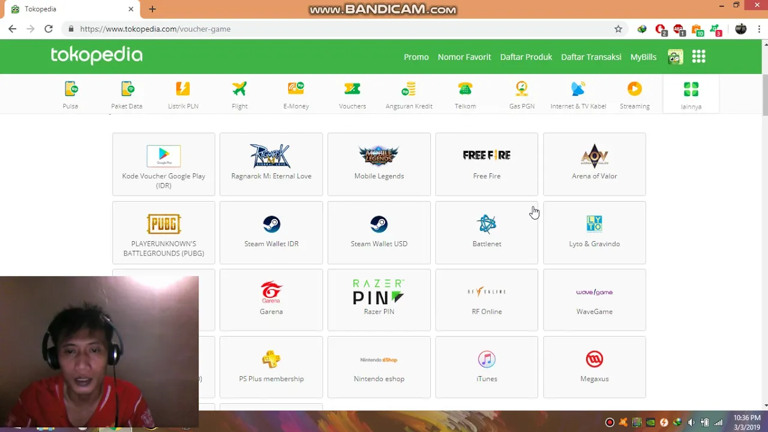Focus the address bar URL
Screen dimensions: 768x432
[155, 29]
